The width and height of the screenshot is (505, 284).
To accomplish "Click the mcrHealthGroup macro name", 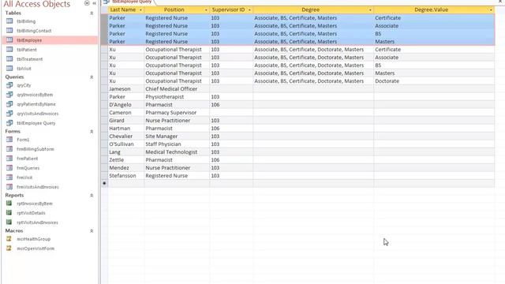I will (x=33, y=239).
